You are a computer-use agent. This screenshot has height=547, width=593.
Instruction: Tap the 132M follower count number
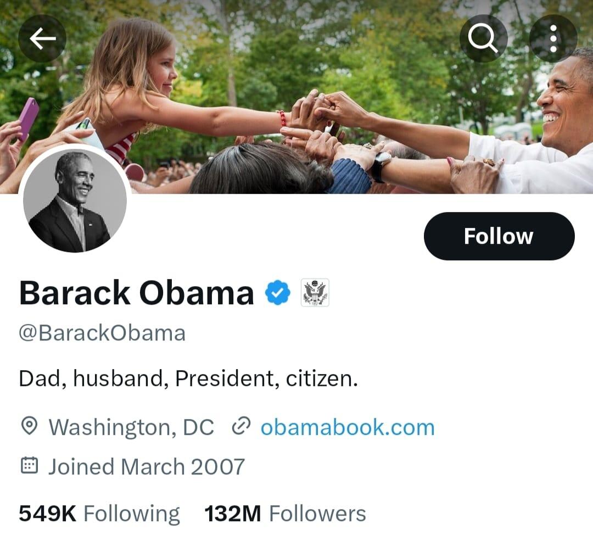point(232,514)
